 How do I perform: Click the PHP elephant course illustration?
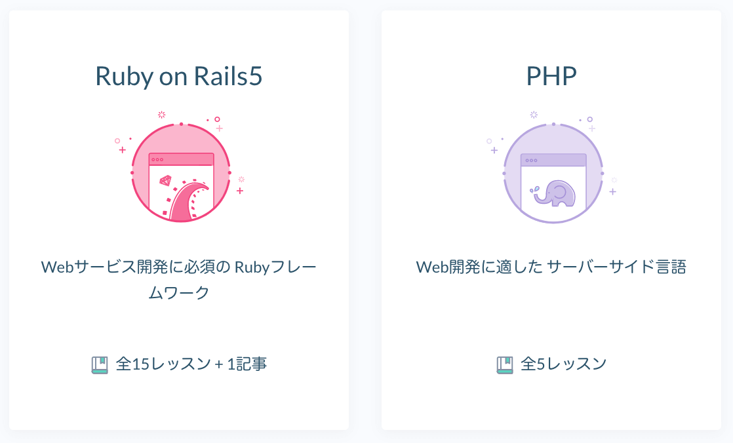553,167
